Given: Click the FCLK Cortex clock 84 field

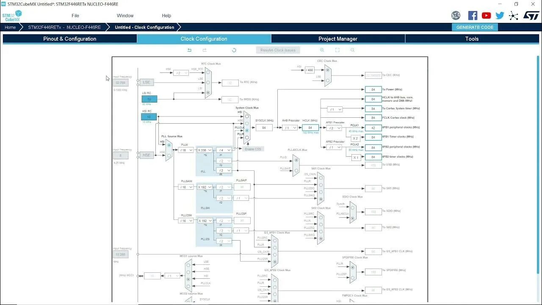Looking at the screenshot, I should click(x=373, y=118).
